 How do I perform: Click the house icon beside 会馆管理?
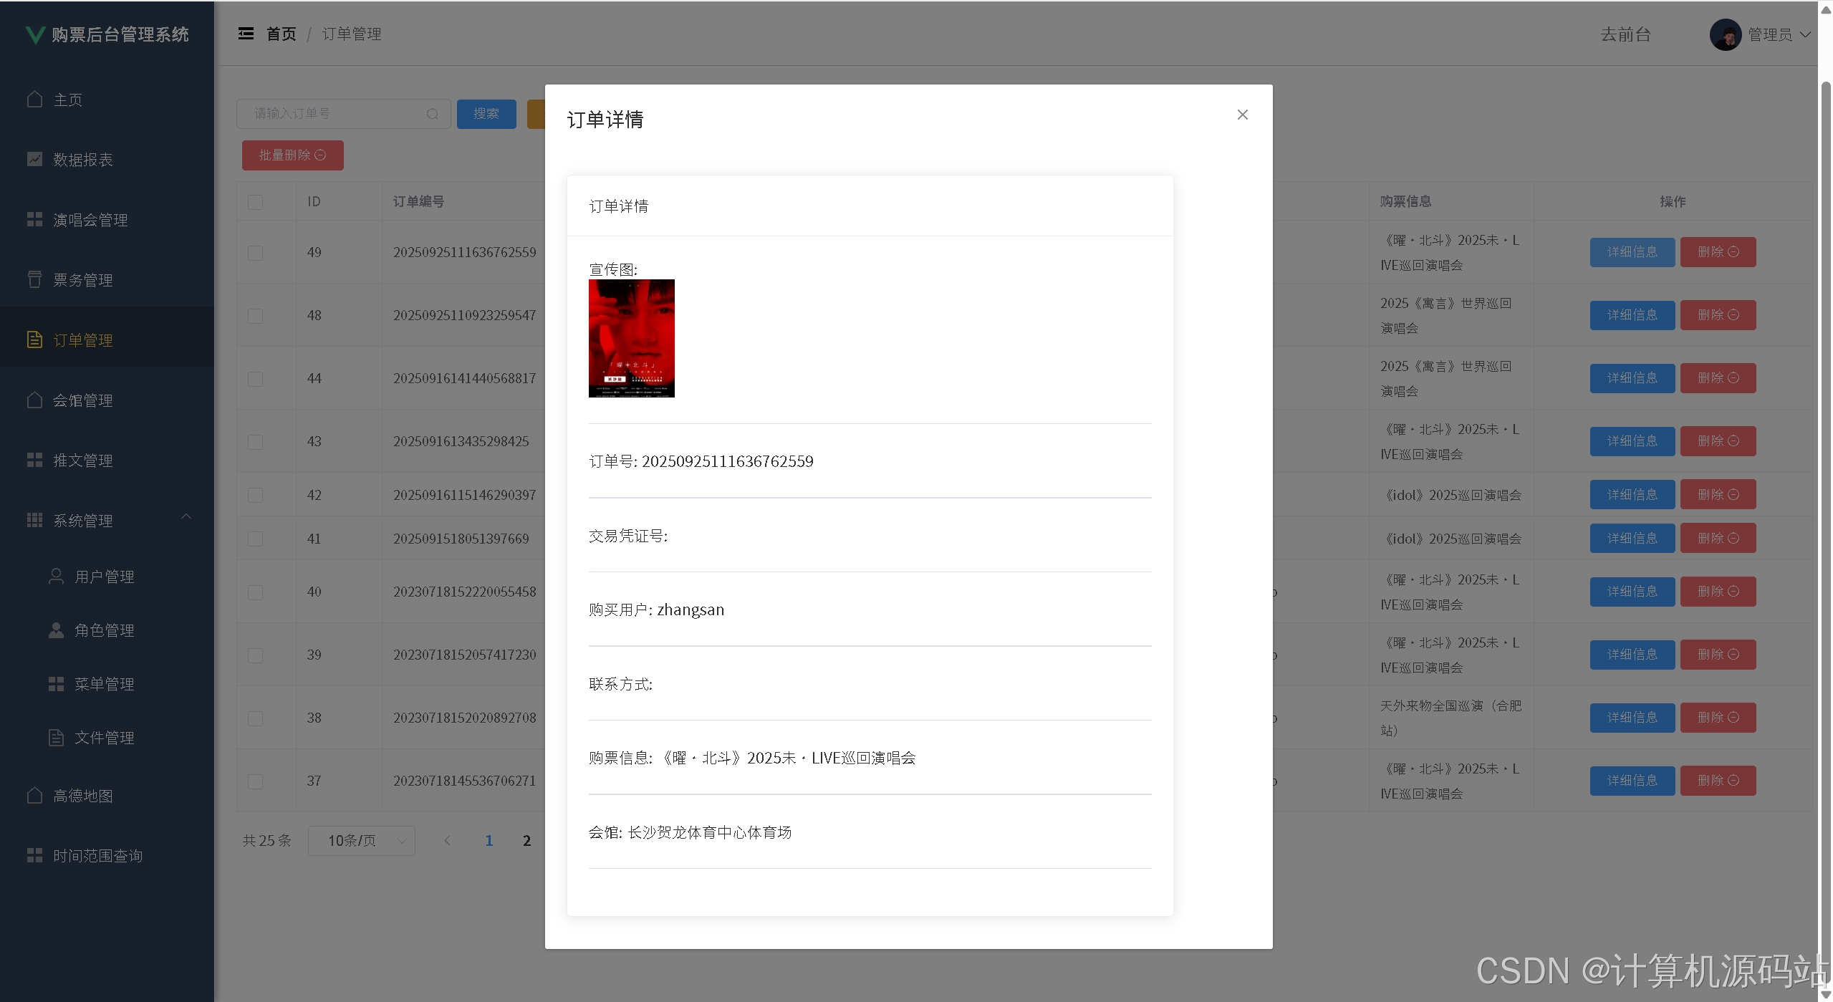(34, 400)
